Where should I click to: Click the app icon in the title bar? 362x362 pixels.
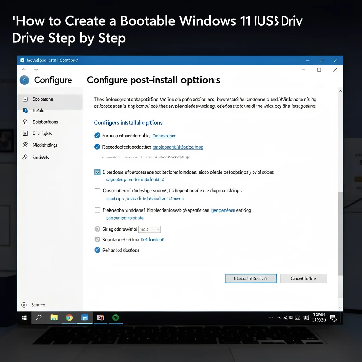tap(22, 60)
